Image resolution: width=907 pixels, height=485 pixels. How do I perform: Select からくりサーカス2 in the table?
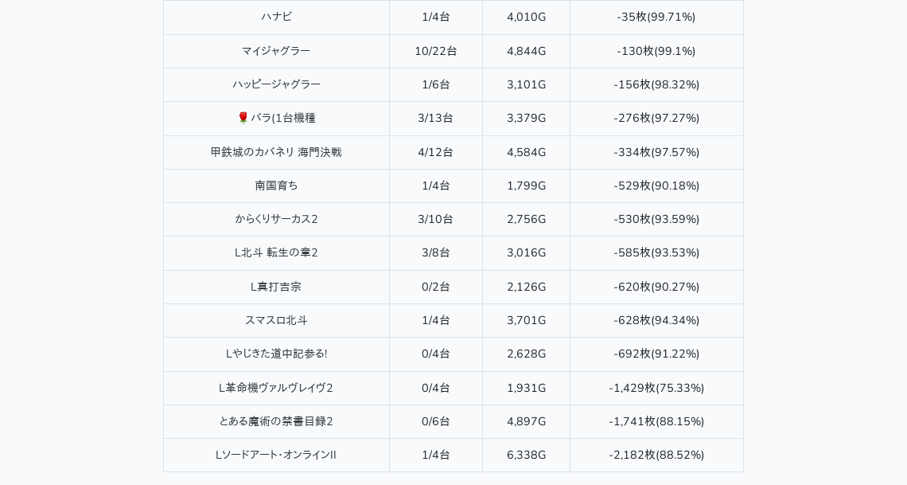click(277, 219)
